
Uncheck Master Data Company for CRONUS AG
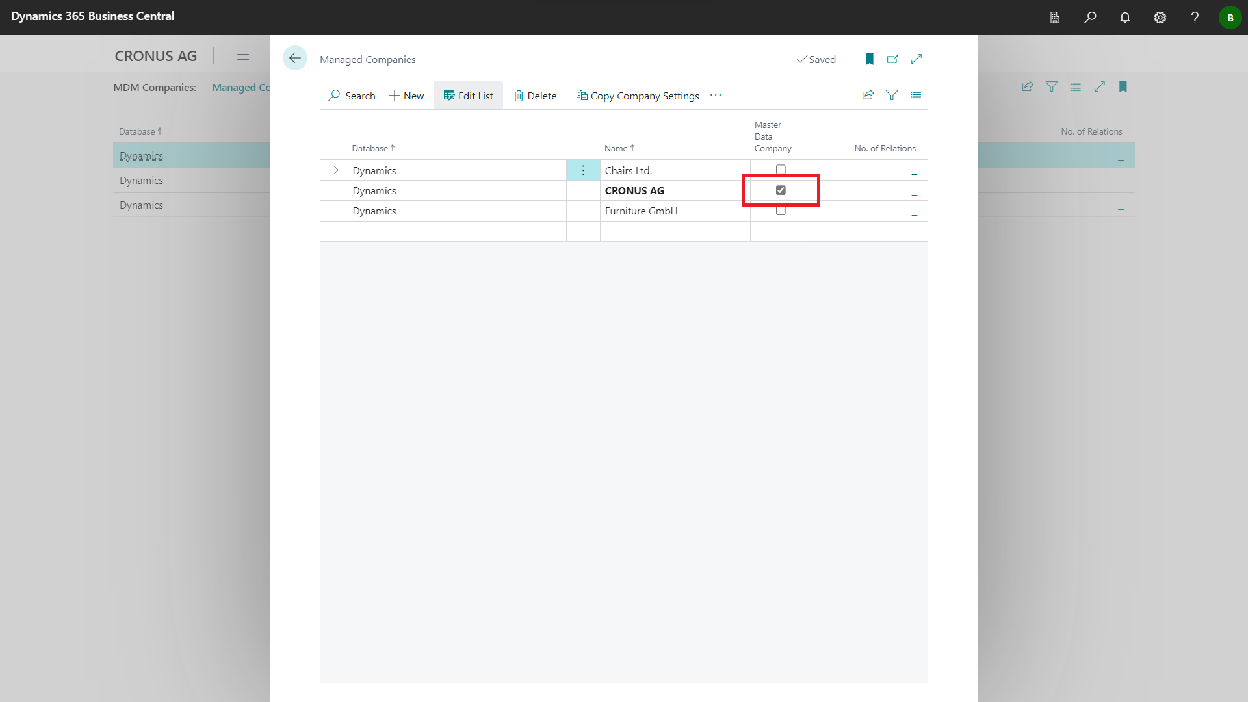click(781, 190)
